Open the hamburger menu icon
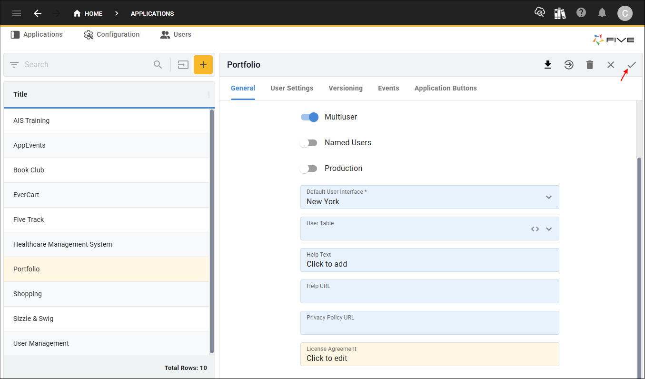 tap(17, 13)
